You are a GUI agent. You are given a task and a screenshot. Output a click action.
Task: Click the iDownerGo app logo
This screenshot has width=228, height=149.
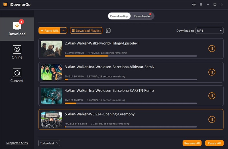5,5
